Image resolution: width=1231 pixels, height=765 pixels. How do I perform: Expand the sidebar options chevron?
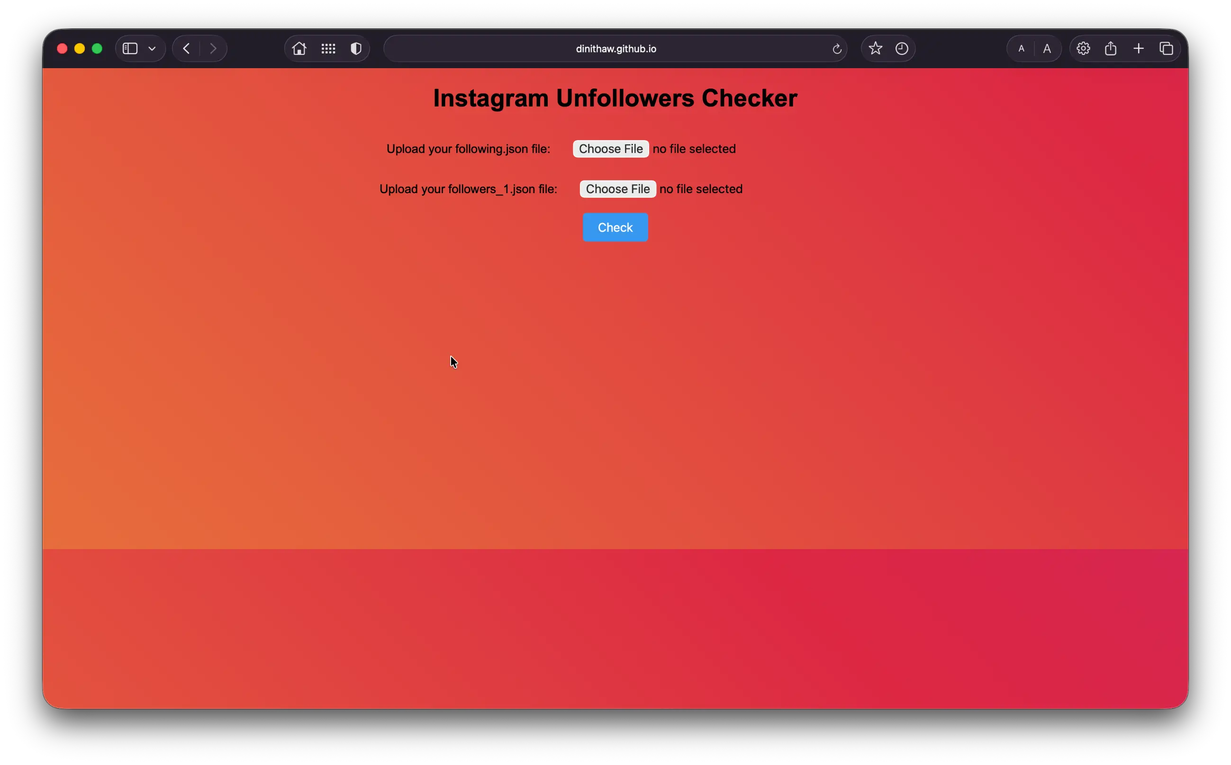(153, 48)
